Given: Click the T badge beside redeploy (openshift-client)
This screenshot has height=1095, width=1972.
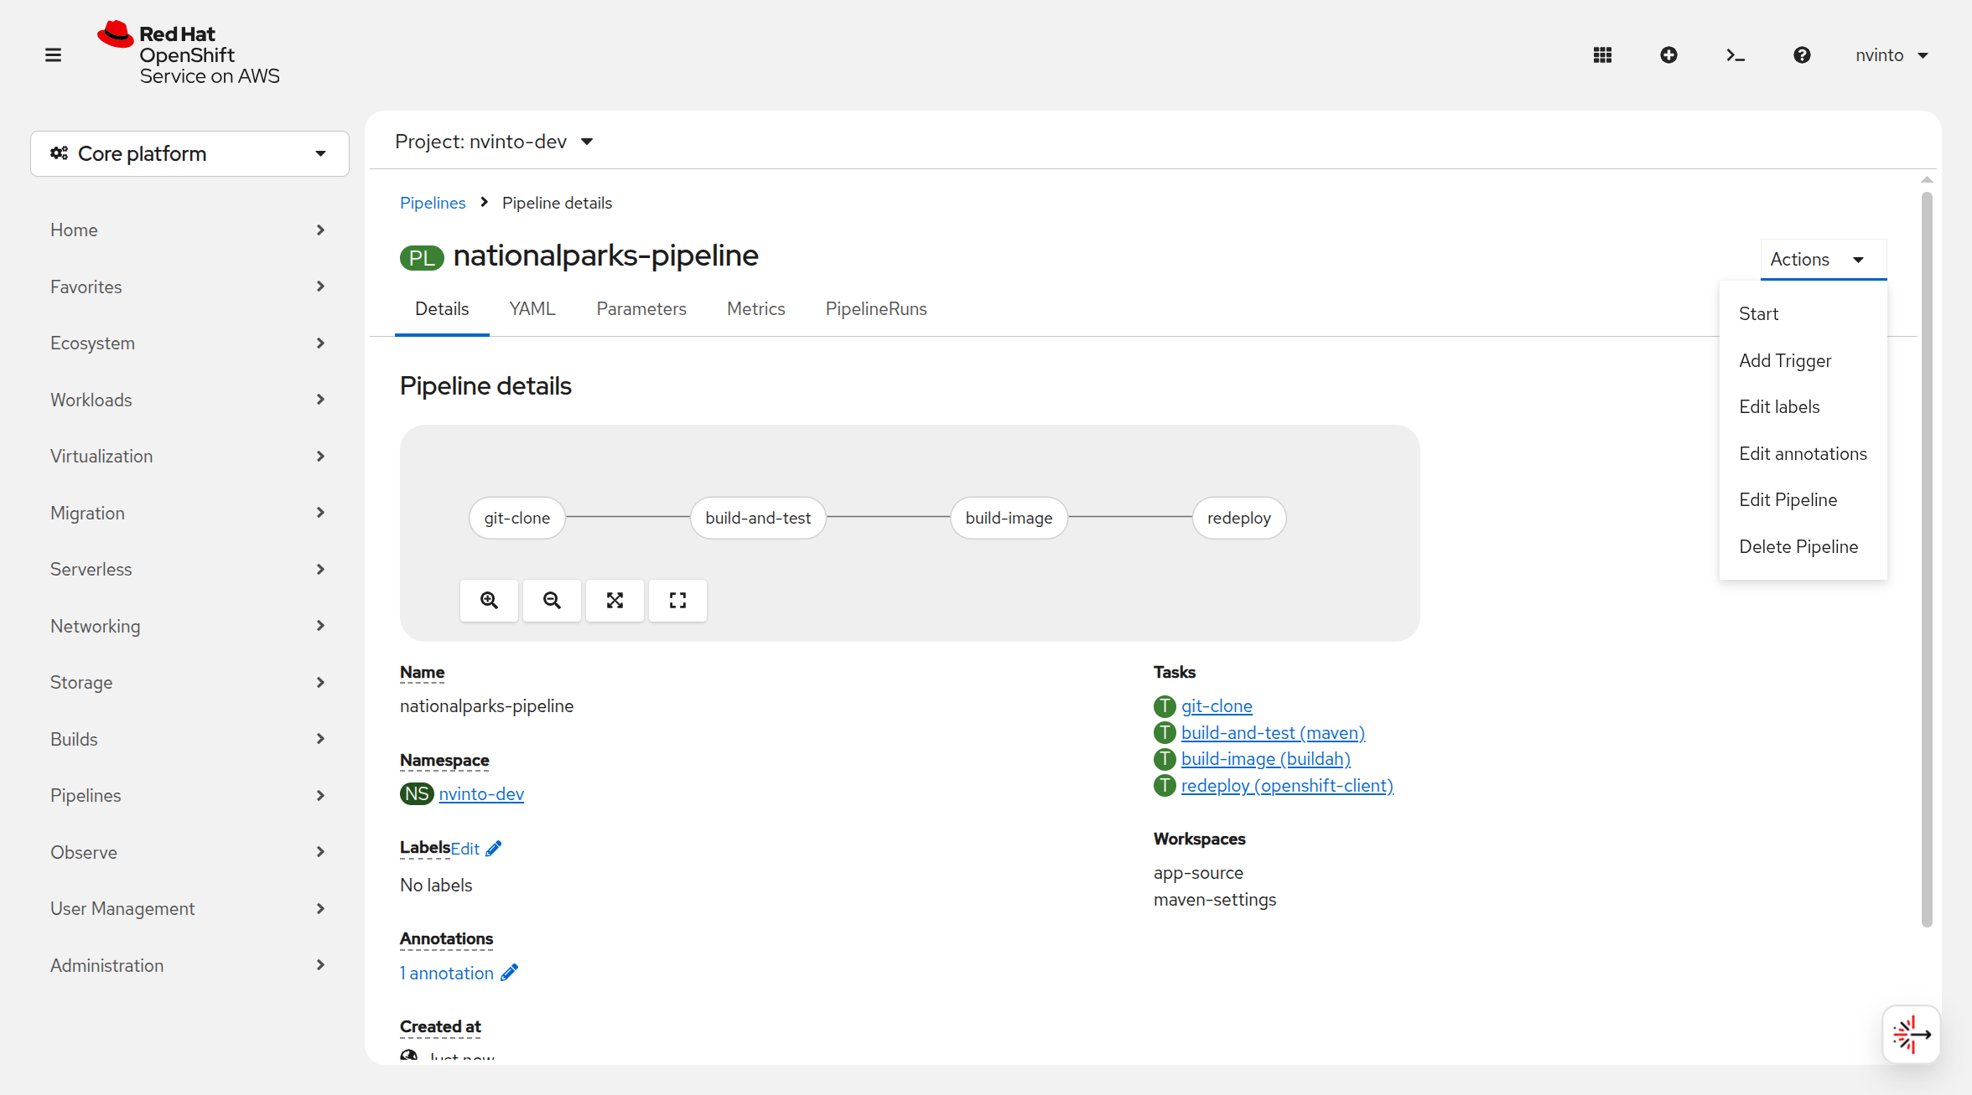Looking at the screenshot, I should (x=1165, y=786).
